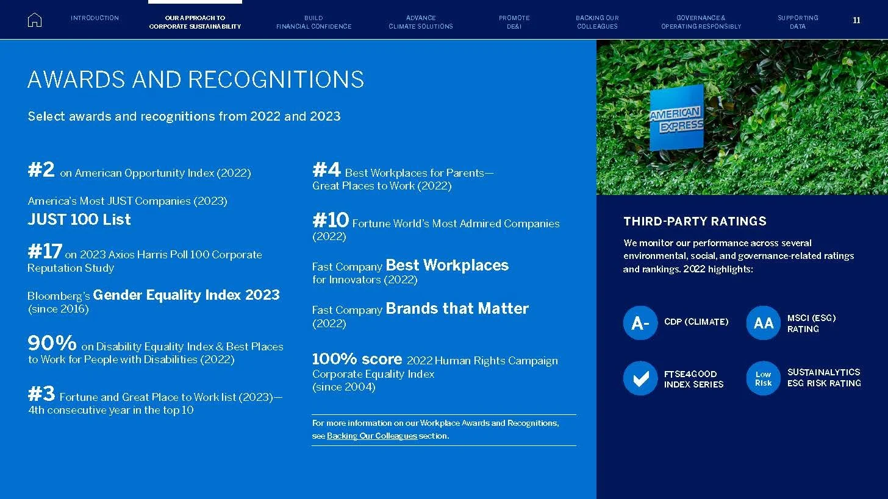
Task: Click the A- CDP rating badge
Action: click(640, 323)
